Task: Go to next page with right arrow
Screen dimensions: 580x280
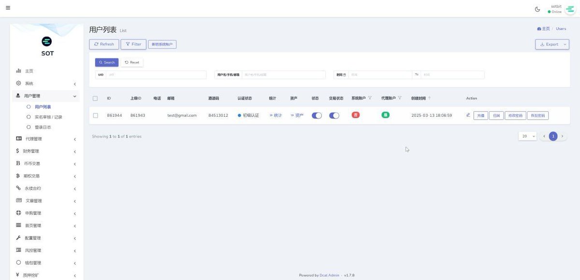Action: pos(562,137)
